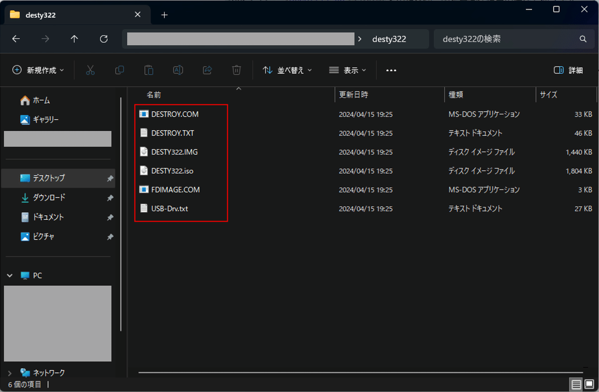Go forward with the right arrow
The width and height of the screenshot is (599, 392).
pyautogui.click(x=45, y=39)
